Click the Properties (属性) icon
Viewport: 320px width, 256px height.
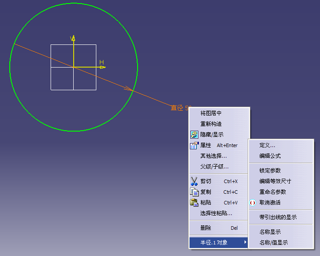[194, 145]
